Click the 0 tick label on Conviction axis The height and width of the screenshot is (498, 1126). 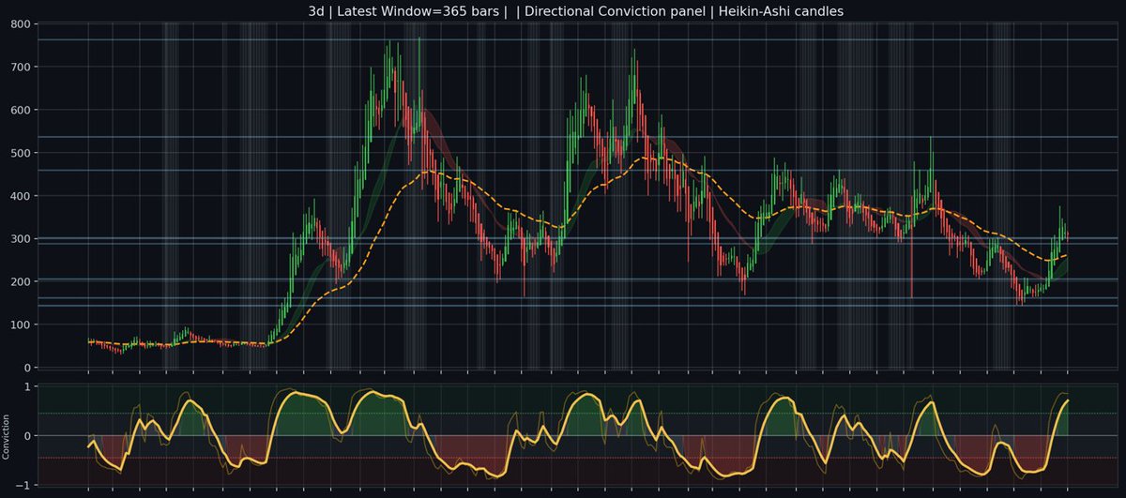(26, 436)
